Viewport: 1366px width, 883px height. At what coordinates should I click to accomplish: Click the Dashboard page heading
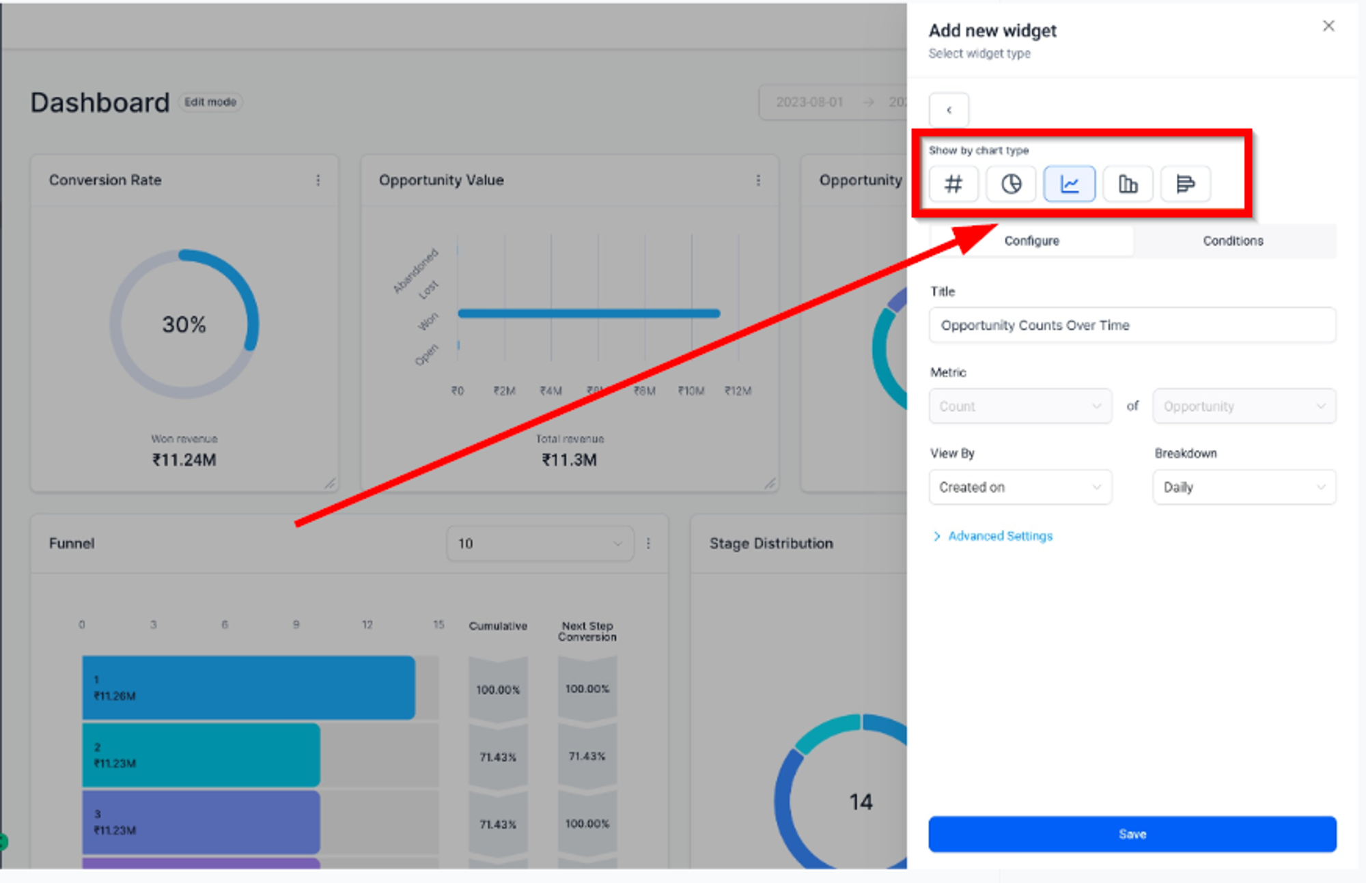[100, 102]
